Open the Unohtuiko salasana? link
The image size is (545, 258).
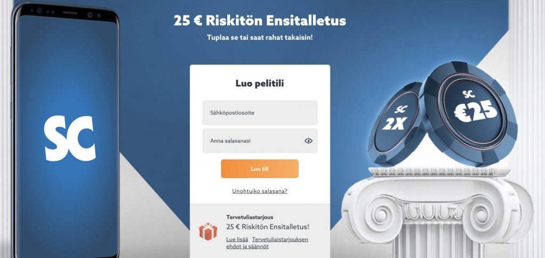click(260, 191)
